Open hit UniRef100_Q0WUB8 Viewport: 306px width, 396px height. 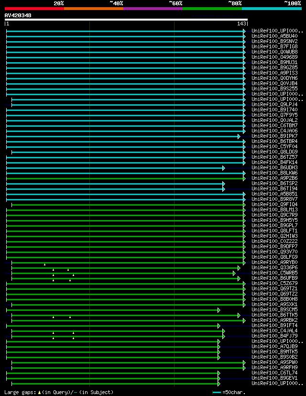pos(274,52)
